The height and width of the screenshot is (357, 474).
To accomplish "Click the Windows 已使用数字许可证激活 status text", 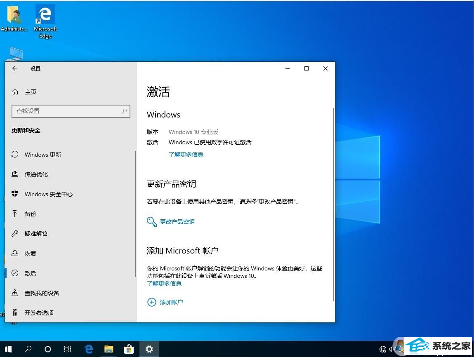I will coord(210,142).
